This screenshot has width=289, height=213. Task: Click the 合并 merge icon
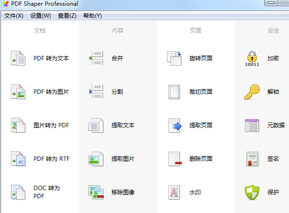96,58
